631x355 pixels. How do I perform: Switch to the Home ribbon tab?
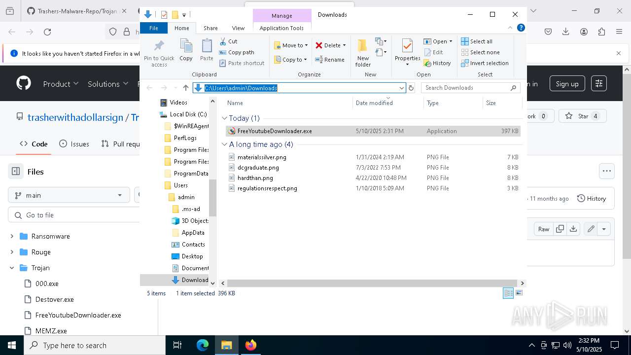(182, 28)
